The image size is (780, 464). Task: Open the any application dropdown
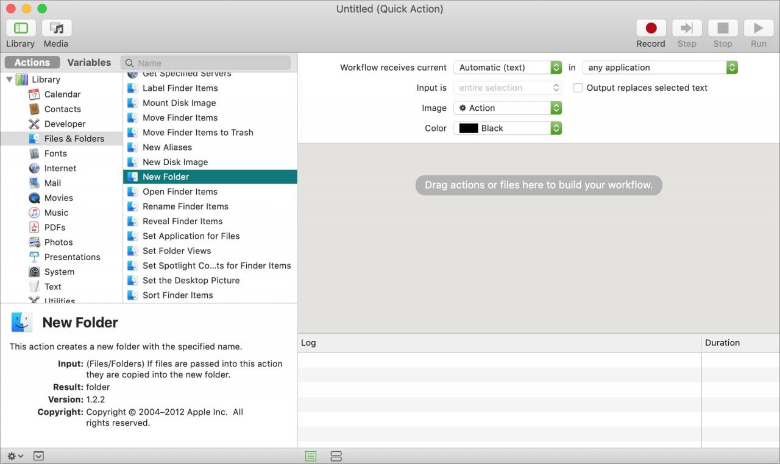pos(660,68)
